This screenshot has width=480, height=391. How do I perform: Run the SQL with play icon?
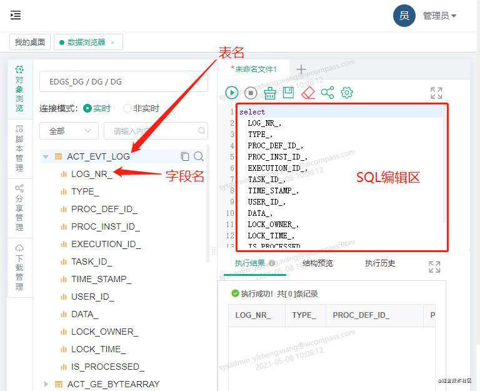tap(232, 93)
